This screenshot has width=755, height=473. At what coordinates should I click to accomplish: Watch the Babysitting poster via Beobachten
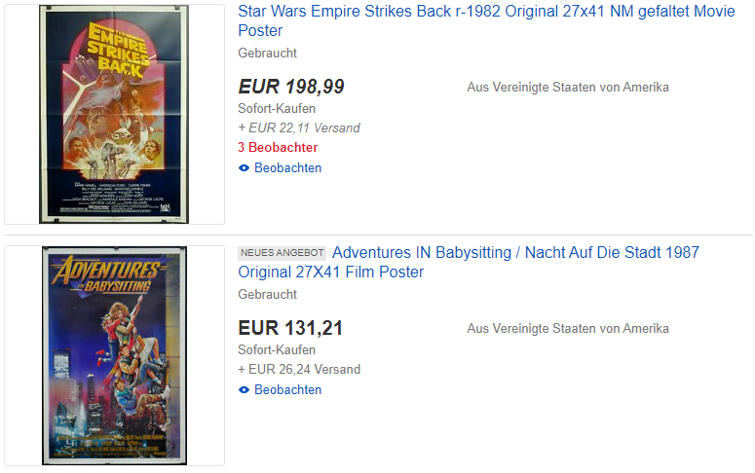[287, 389]
